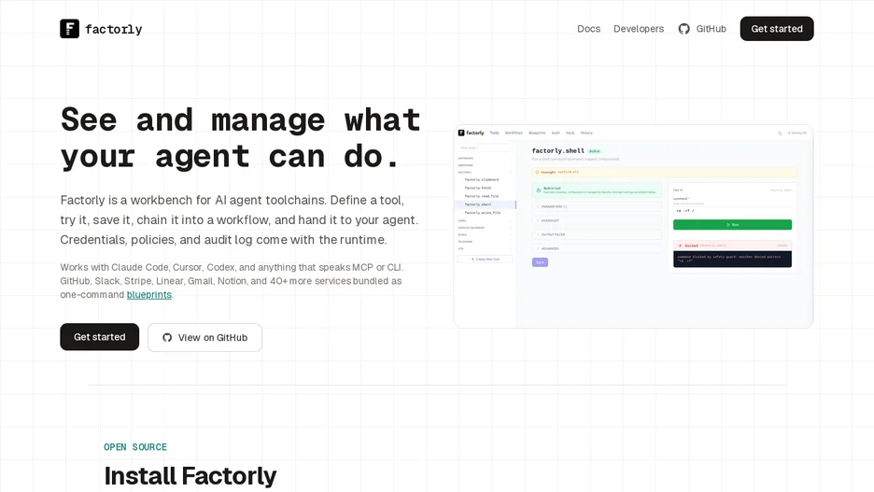This screenshot has height=492, width=874.
Task: Expand the TELEGRAM group in the preview sidebar
Action: 485,242
